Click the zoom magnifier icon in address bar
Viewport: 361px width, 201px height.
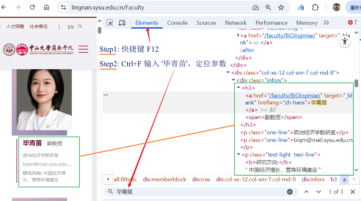coord(269,7)
